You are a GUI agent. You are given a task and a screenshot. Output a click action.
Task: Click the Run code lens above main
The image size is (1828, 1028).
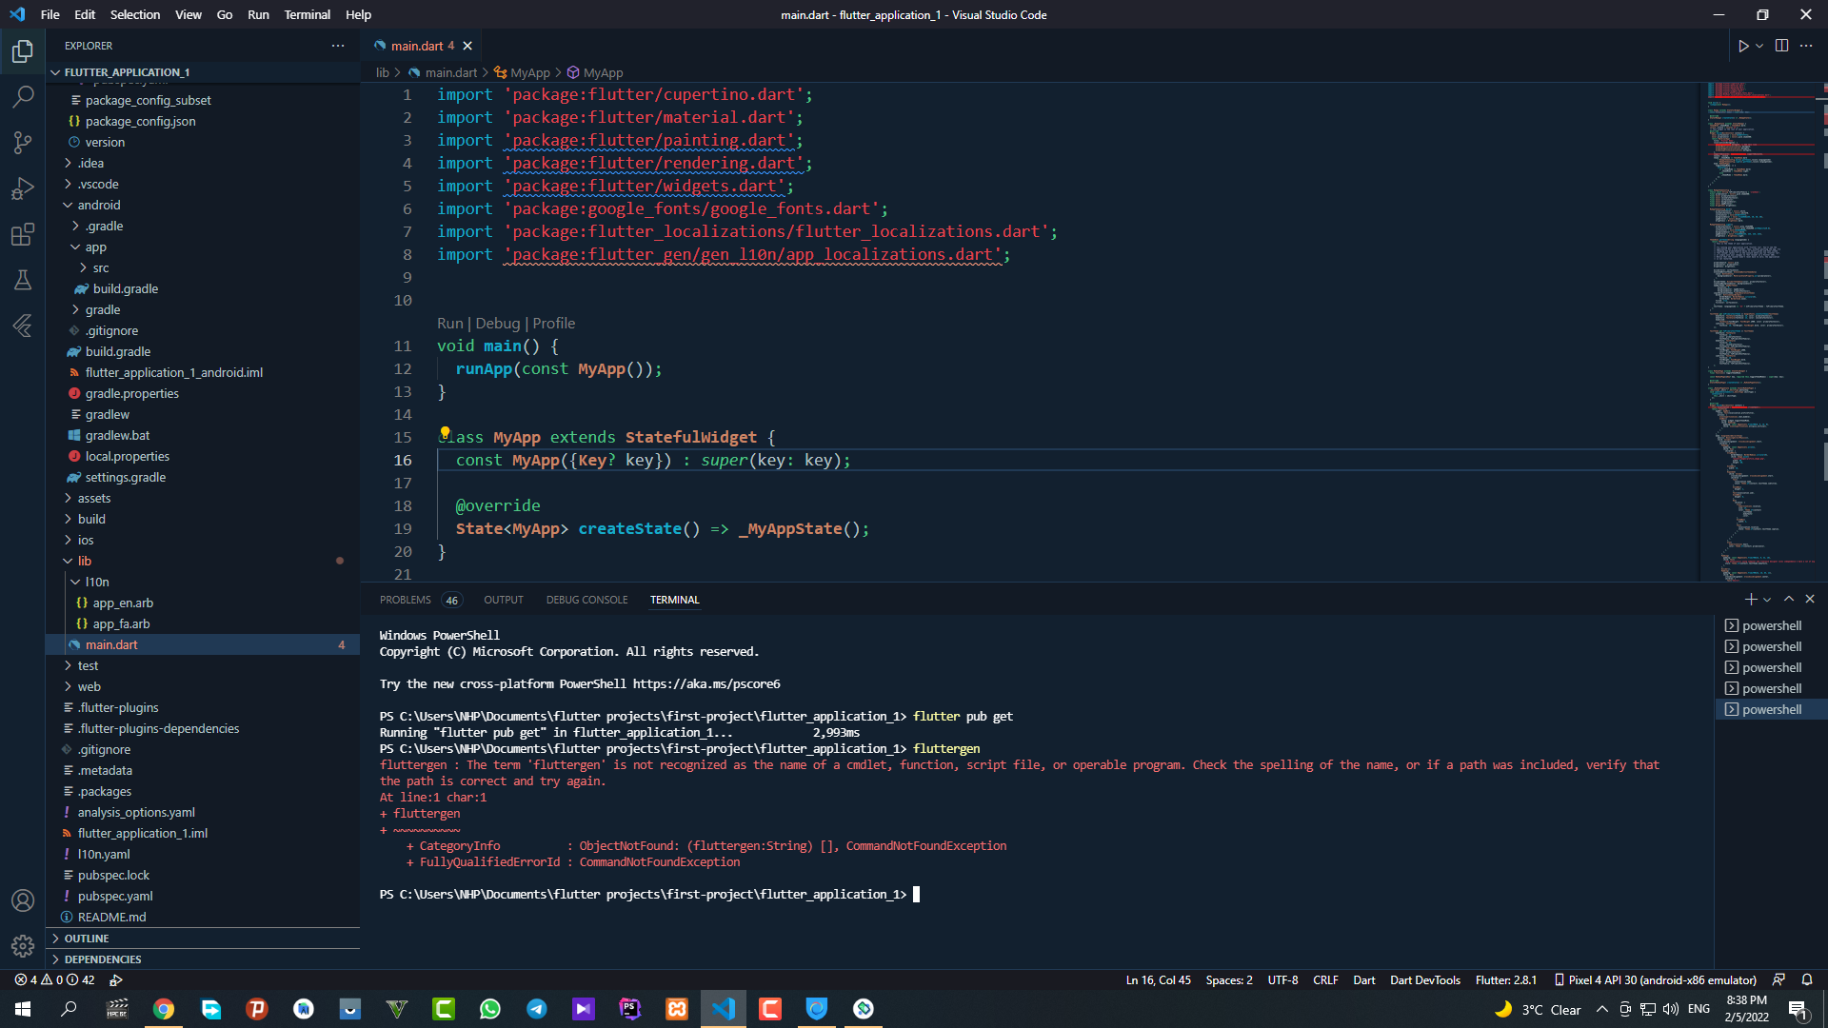pos(449,324)
